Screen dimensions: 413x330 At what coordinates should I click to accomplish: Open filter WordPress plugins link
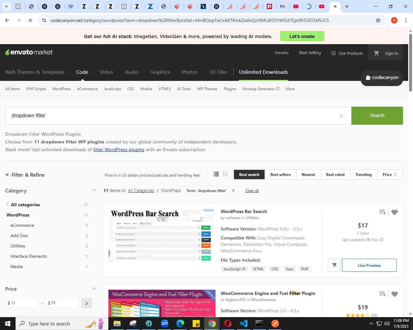pos(119,150)
